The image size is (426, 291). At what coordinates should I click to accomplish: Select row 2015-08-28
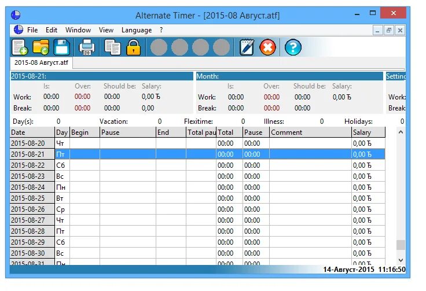[x=197, y=231]
